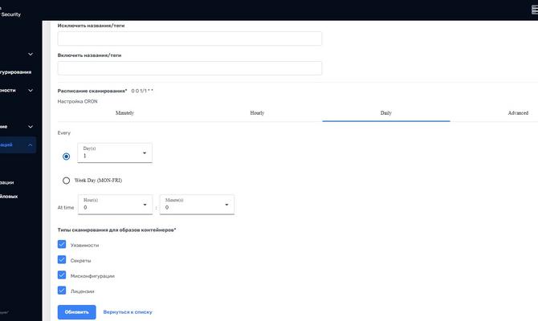Uncheck the Уязвимости scan type checkbox
Viewport: 538px width, 321px height.
tap(62, 244)
